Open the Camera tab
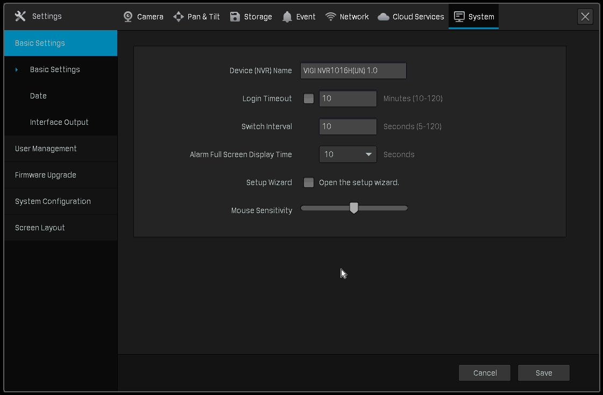The image size is (603, 395). pos(143,17)
